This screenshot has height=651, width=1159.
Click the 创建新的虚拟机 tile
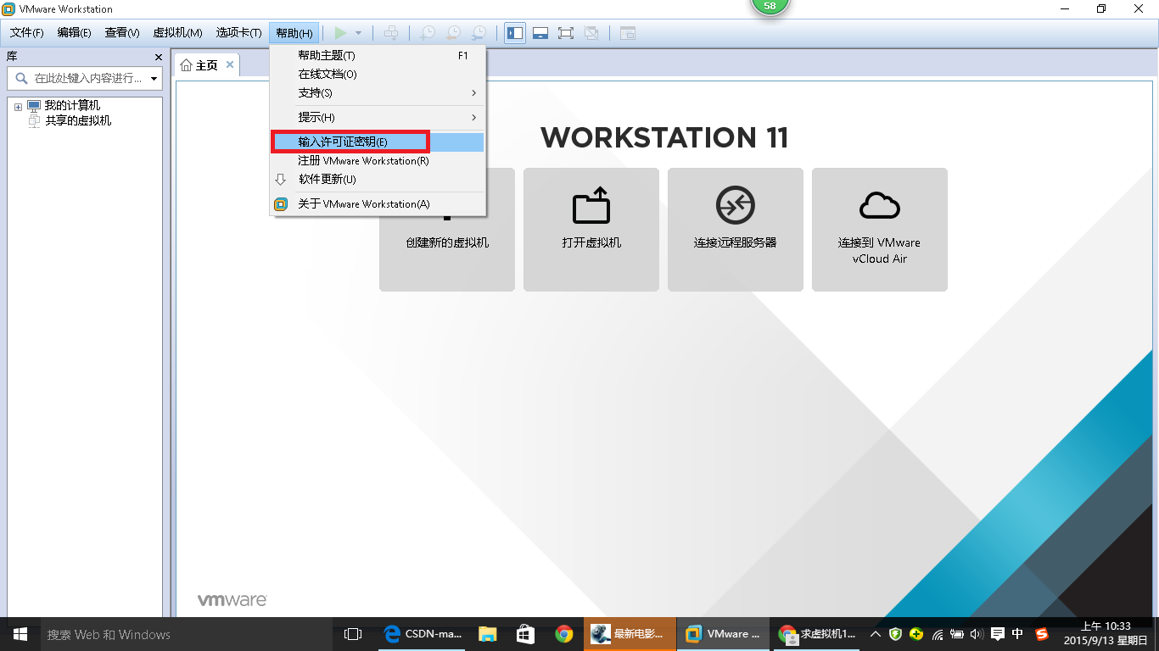[x=447, y=230]
